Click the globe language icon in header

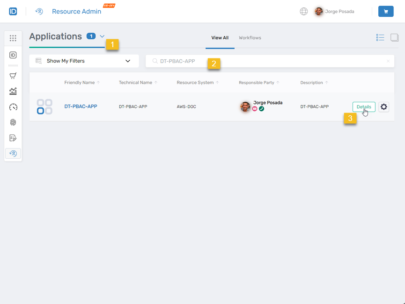click(x=303, y=11)
